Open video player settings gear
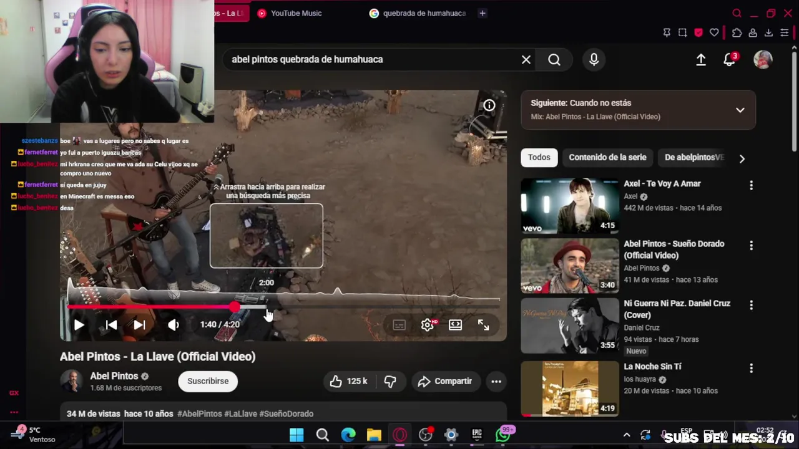Image resolution: width=799 pixels, height=449 pixels. 428,325
